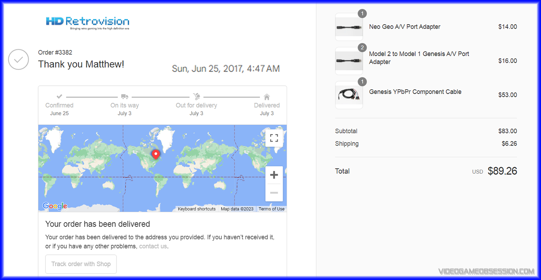541x280 pixels.
Task: Select the Model 2 to Model 1 Genesis adapter thumbnail
Action: [349, 61]
